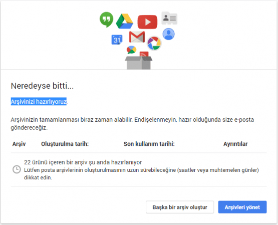Click the Gmail envelope icon

click(x=137, y=37)
